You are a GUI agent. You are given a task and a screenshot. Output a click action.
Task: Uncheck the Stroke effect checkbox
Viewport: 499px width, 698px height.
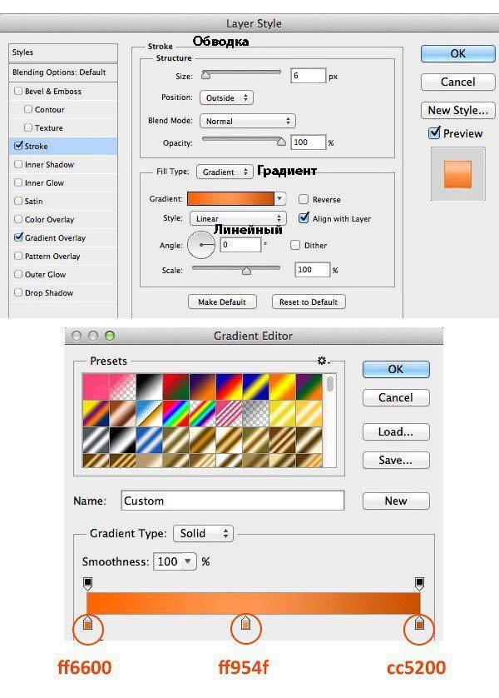point(18,146)
